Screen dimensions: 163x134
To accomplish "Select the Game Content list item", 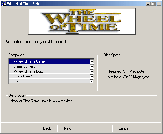I will [x=52, y=66].
